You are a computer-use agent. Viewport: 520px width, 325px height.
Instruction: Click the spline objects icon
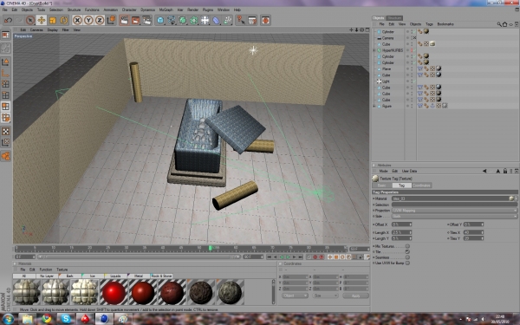(x=172, y=20)
